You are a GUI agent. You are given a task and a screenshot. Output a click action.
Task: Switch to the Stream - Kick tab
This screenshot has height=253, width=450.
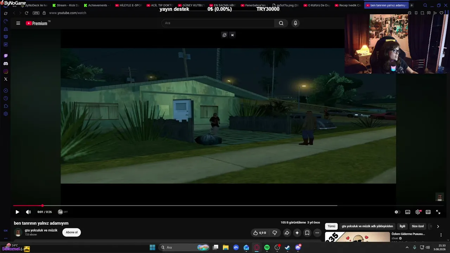[65, 5]
